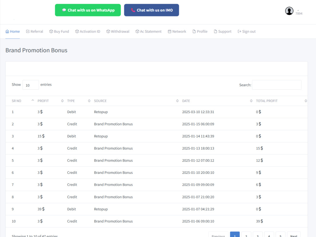The height and width of the screenshot is (237, 316).
Task: Click the Network calendar icon
Action: (x=169, y=31)
